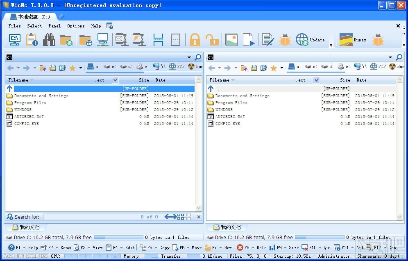Click the left panel magnifier search icon
Screen dimensions: 408x261
198,57
